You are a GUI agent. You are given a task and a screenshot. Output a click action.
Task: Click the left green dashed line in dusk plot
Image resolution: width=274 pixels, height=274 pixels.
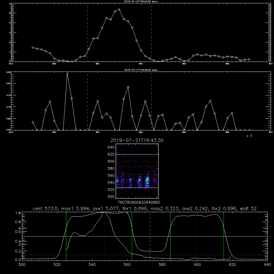[87, 101]
